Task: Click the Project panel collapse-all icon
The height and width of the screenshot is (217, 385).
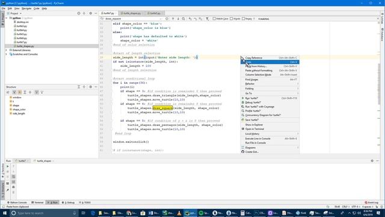Action: [x=84, y=13]
